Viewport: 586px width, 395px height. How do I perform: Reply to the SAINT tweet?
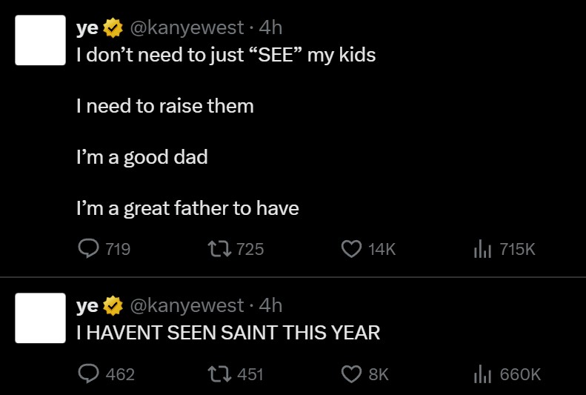coord(88,374)
